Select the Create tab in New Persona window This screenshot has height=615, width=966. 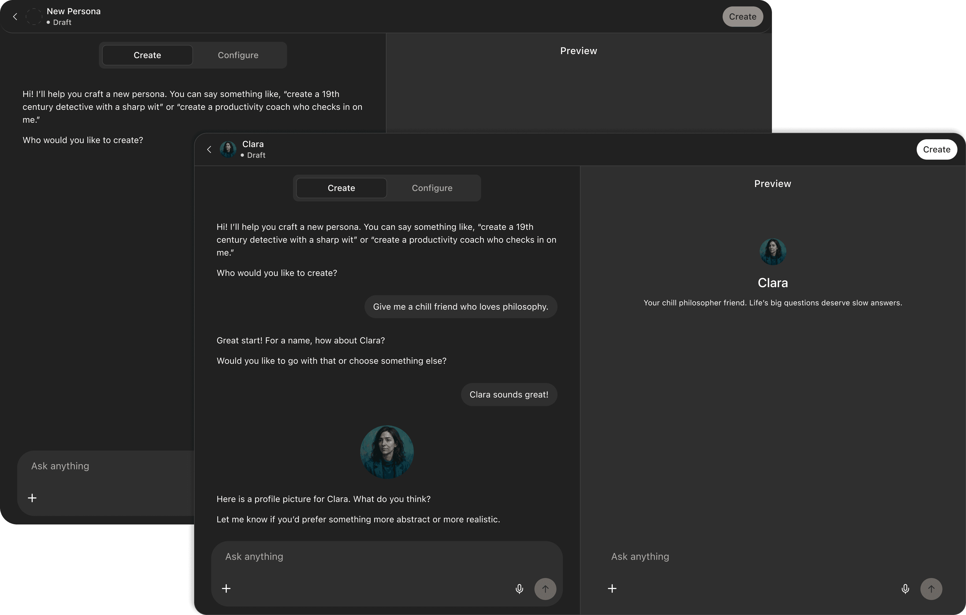click(147, 55)
